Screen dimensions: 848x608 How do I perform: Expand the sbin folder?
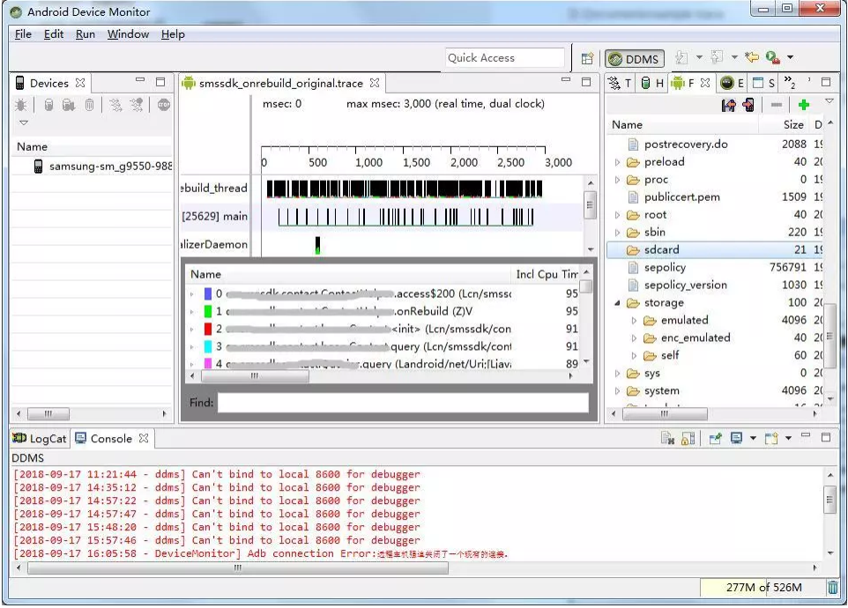coord(617,233)
